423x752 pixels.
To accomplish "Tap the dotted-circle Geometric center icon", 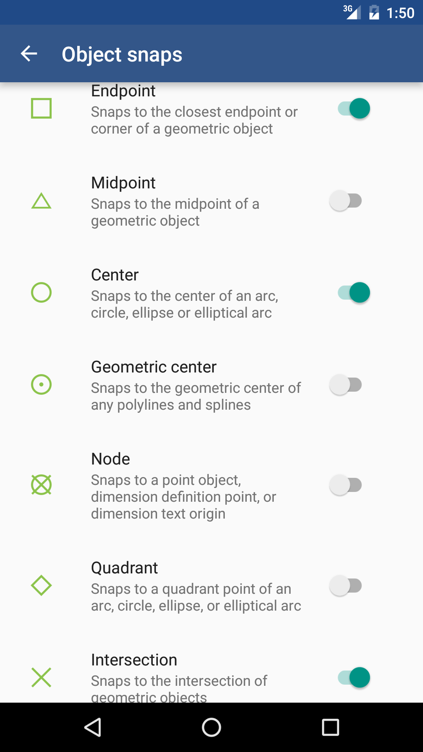I will coord(41,385).
